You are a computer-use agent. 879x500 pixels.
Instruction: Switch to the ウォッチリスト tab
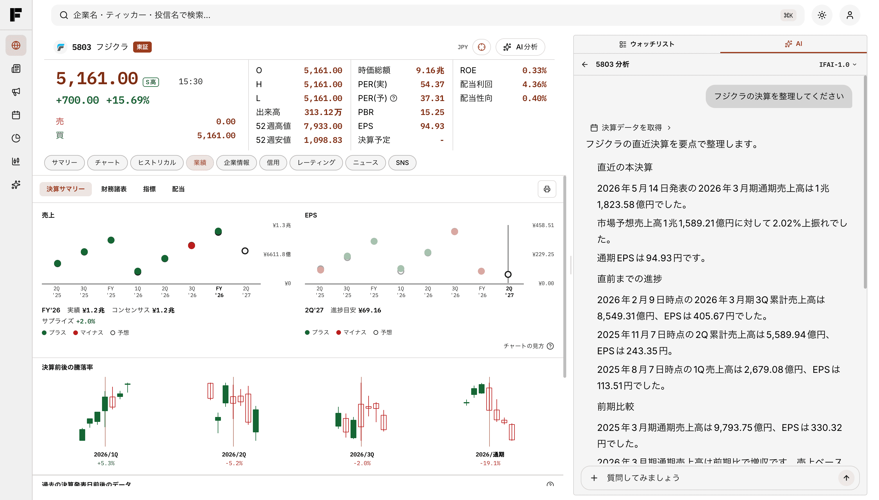pyautogui.click(x=647, y=44)
